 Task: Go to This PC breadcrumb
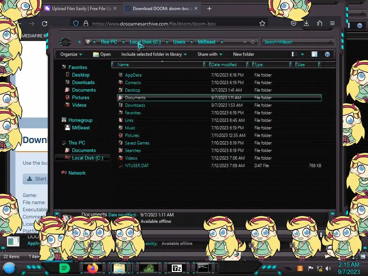(x=109, y=42)
